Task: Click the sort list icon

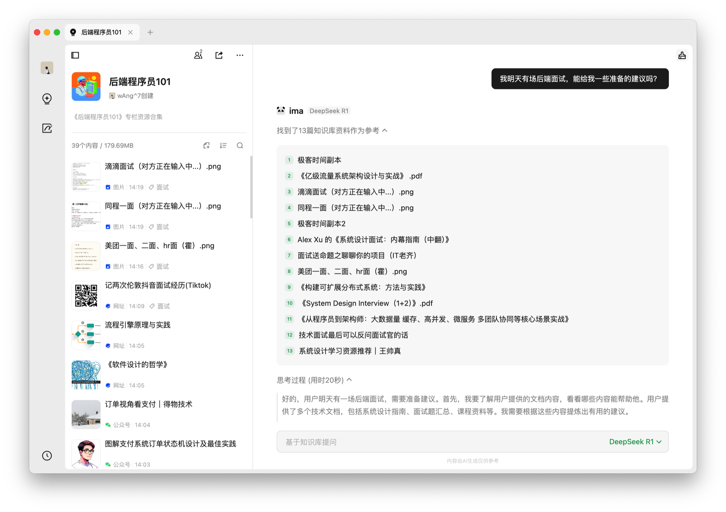Action: 223,146
